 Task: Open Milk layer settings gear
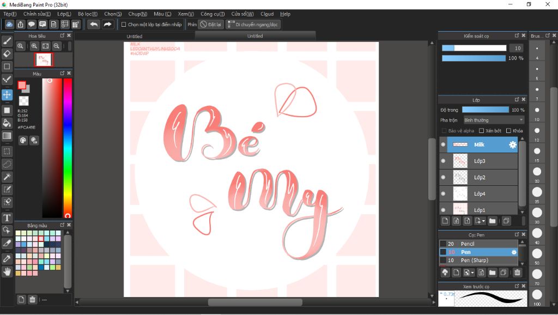coord(512,144)
